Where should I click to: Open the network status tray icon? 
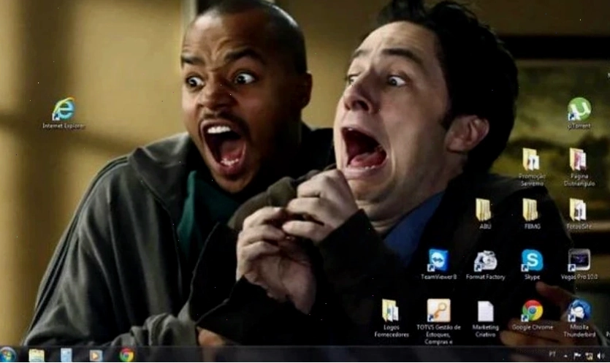[590, 356]
